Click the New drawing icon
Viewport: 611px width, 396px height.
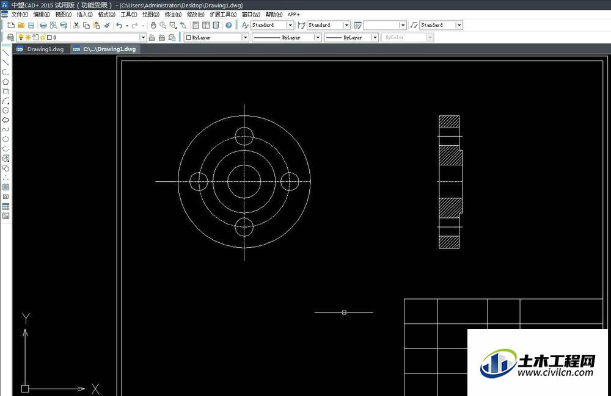tap(11, 25)
